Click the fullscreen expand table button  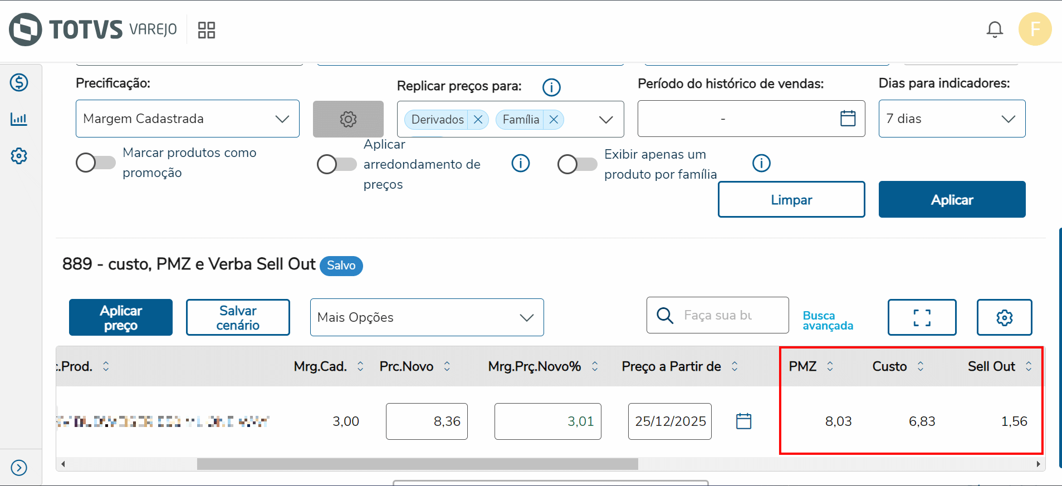pyautogui.click(x=922, y=317)
